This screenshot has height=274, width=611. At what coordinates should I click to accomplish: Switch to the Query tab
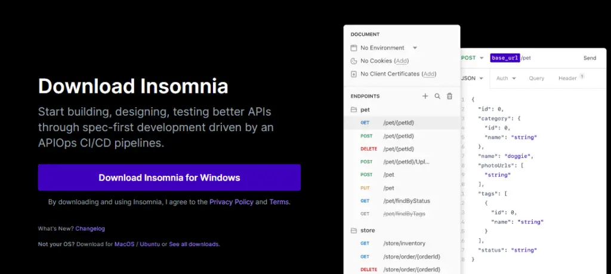[536, 78]
